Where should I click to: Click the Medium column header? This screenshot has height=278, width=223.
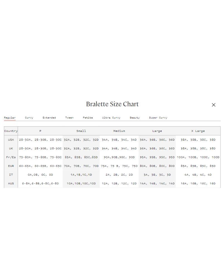click(119, 131)
